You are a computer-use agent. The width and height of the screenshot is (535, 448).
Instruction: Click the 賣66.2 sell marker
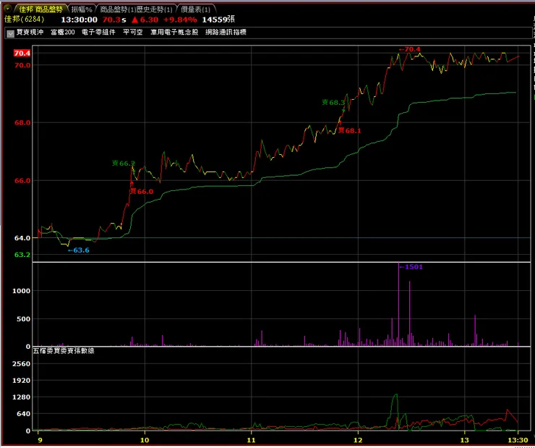tap(124, 164)
